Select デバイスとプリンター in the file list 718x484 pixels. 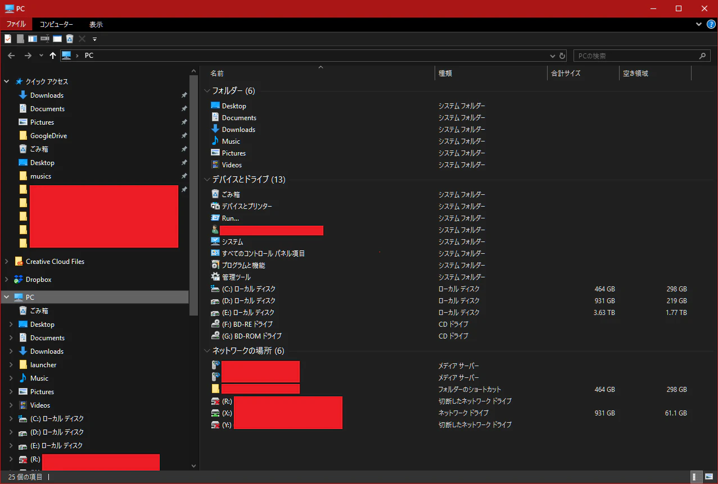(x=241, y=207)
